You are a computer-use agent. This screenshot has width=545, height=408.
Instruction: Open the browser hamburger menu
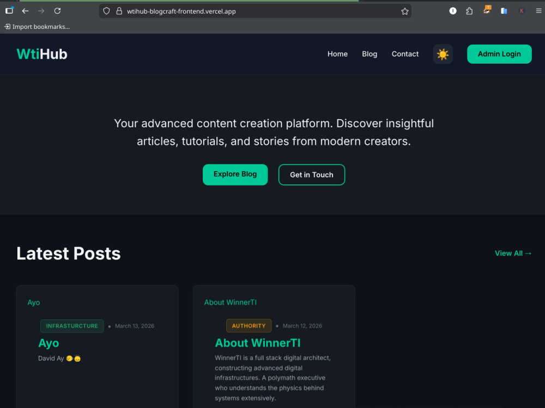538,11
